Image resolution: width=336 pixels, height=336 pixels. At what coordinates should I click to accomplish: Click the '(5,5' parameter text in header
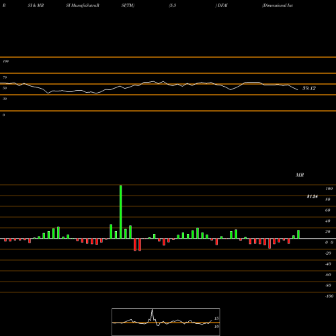coord(173,5)
